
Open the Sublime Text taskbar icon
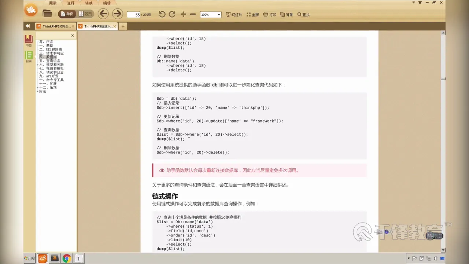[x=55, y=258]
